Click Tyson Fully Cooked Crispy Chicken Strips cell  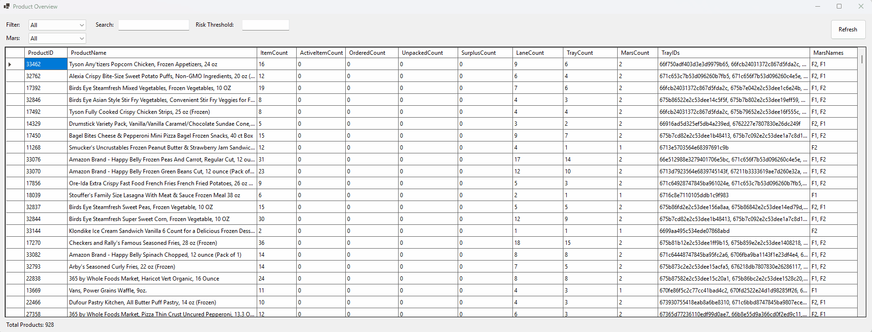[162, 112]
